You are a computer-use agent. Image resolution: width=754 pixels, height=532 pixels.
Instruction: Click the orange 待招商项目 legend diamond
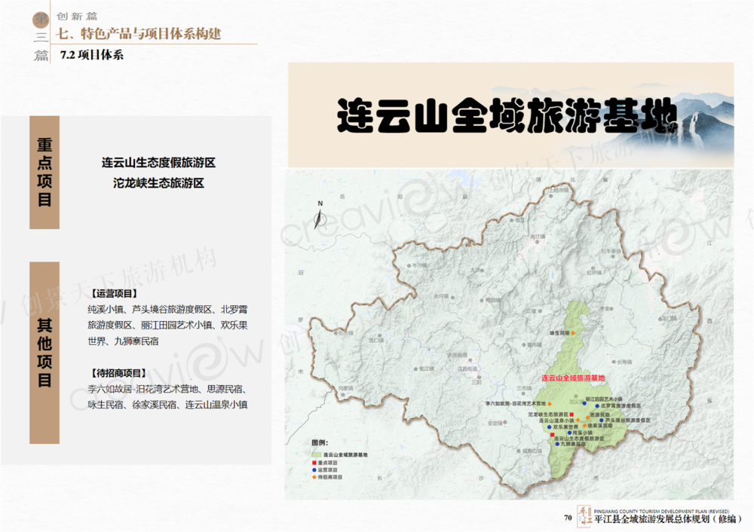click(315, 478)
